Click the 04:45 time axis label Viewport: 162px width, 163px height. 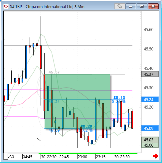coord(27,157)
